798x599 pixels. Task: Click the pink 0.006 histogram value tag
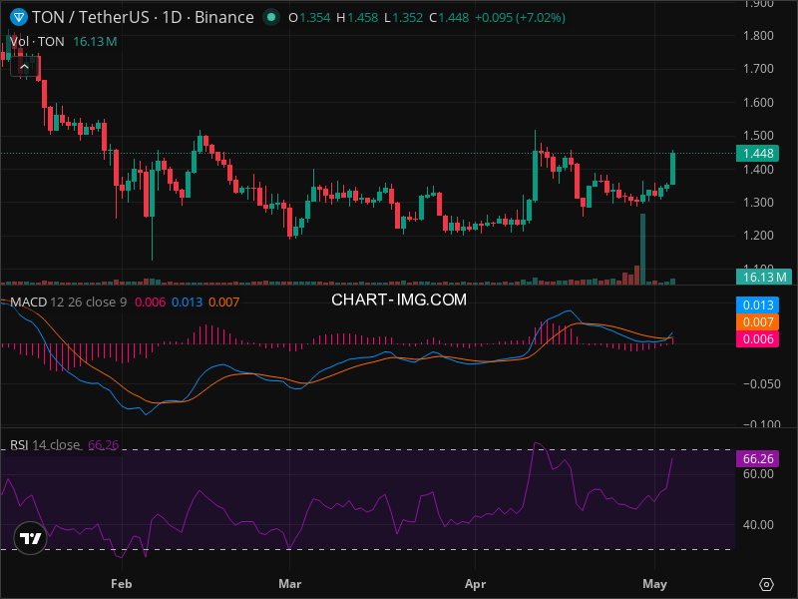point(758,338)
